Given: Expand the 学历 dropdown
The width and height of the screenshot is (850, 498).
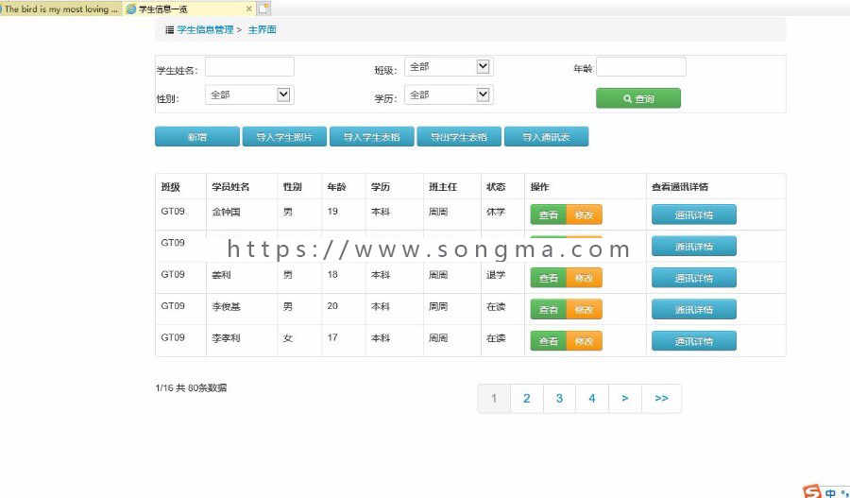Looking at the screenshot, I should pyautogui.click(x=449, y=94).
